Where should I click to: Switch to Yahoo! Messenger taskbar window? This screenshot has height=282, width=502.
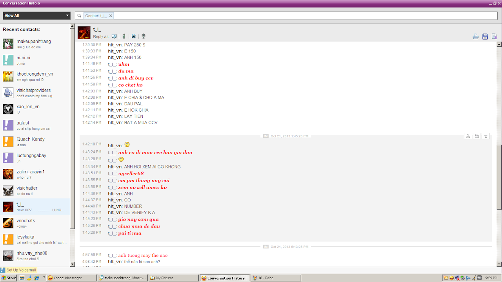pos(71,278)
